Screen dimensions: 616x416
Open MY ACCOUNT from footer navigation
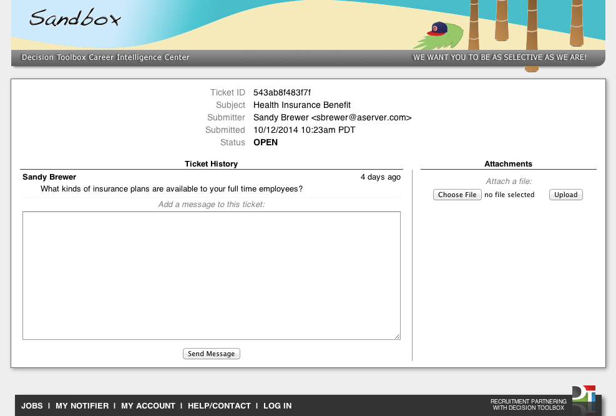point(148,406)
